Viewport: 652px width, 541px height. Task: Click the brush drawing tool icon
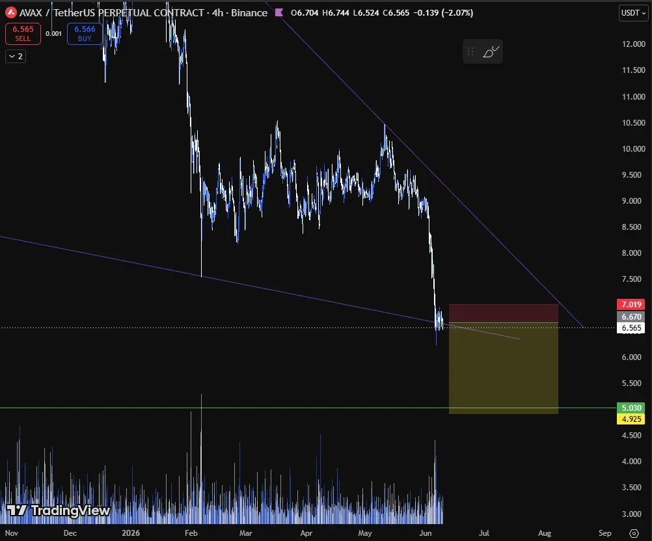490,52
